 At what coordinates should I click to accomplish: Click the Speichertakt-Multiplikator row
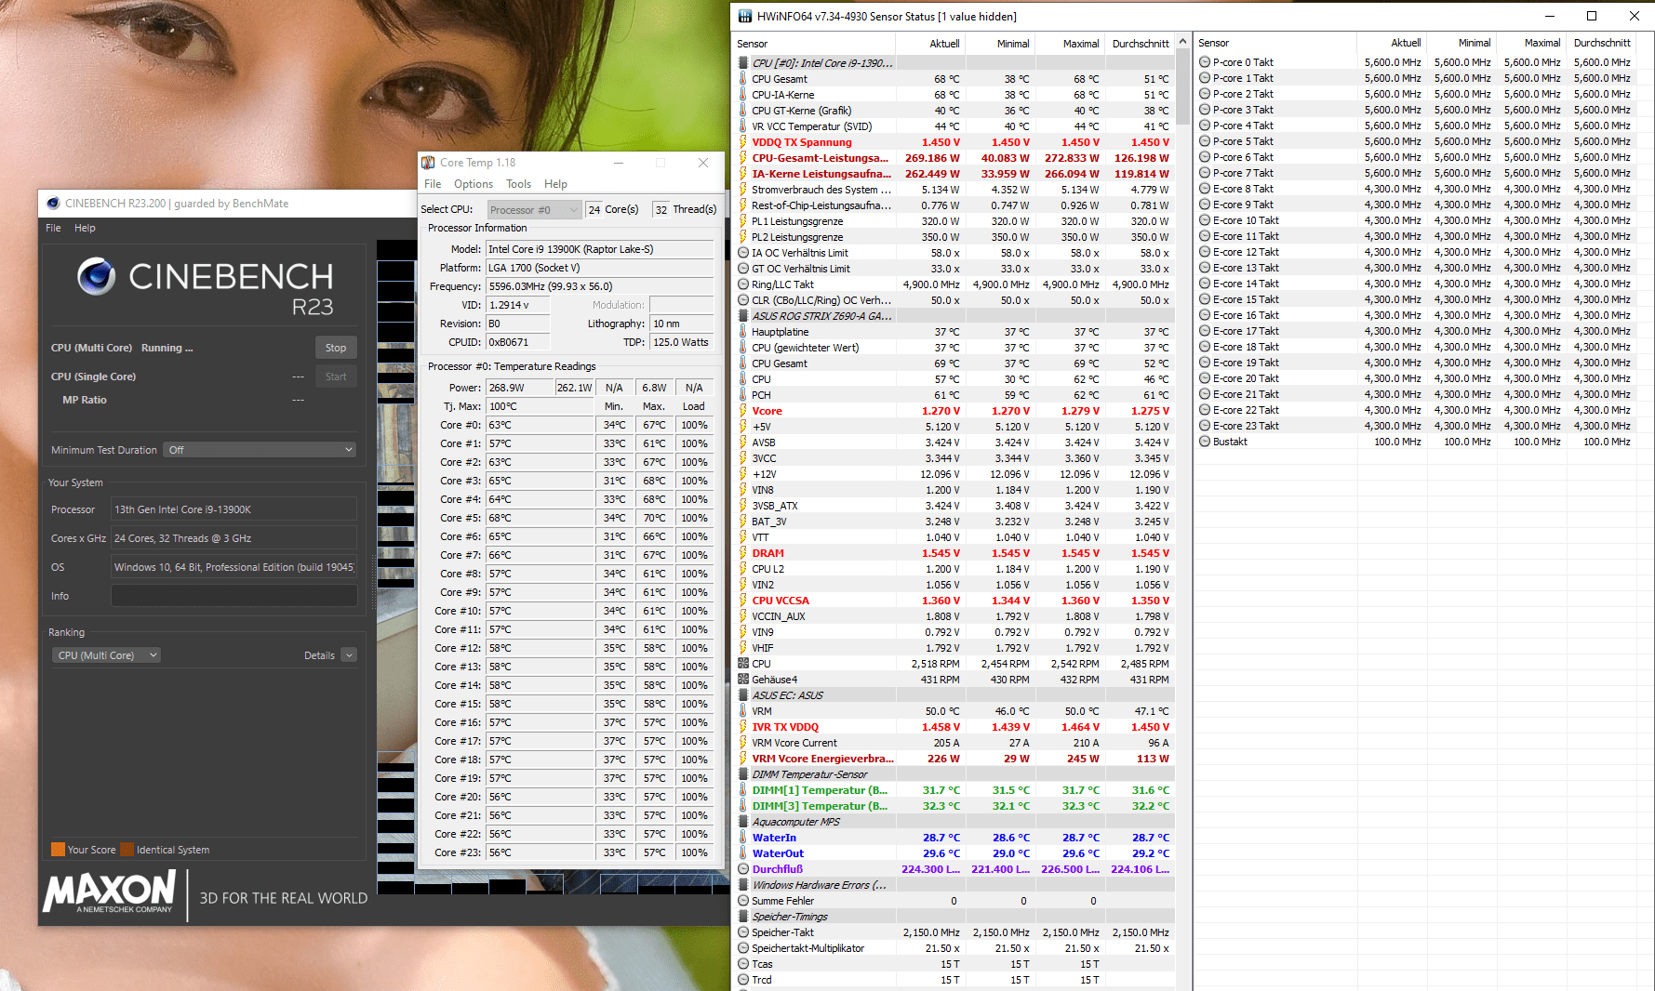click(x=954, y=948)
